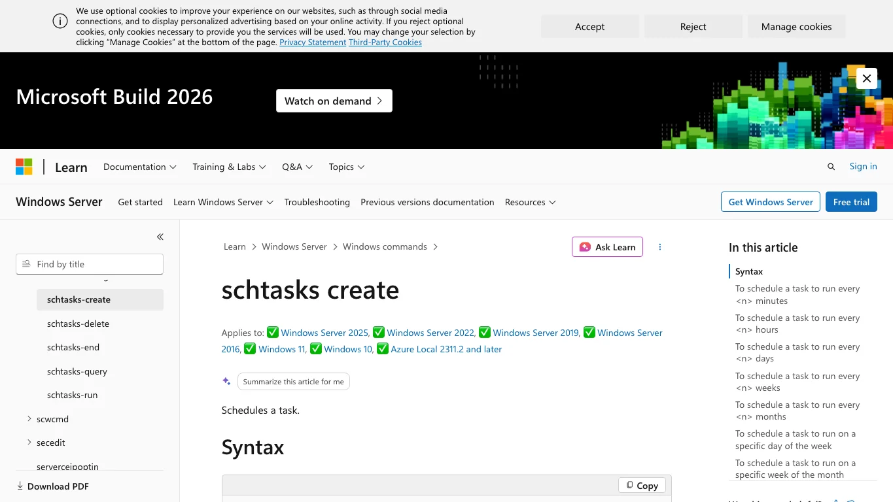
Task: Click the search magnifier icon
Action: pyautogui.click(x=831, y=167)
